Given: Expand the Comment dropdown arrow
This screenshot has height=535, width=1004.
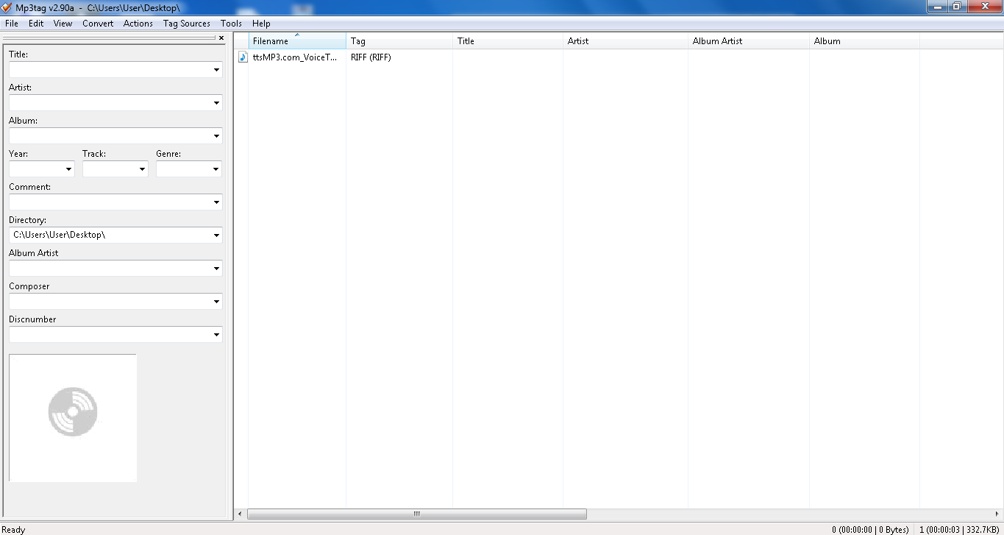Looking at the screenshot, I should tap(216, 202).
